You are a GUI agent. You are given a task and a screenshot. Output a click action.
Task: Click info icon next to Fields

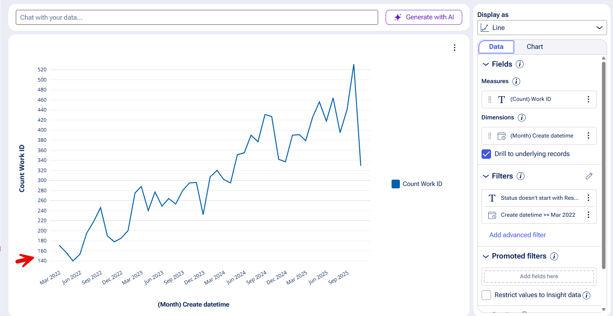point(520,64)
